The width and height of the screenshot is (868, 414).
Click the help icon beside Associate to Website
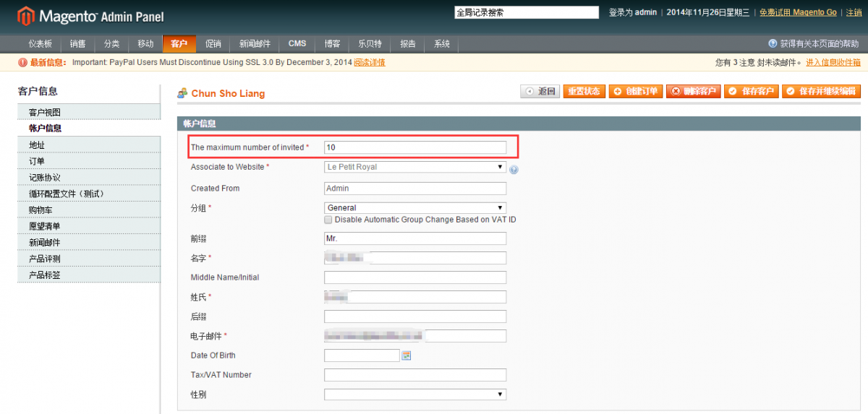[514, 170]
